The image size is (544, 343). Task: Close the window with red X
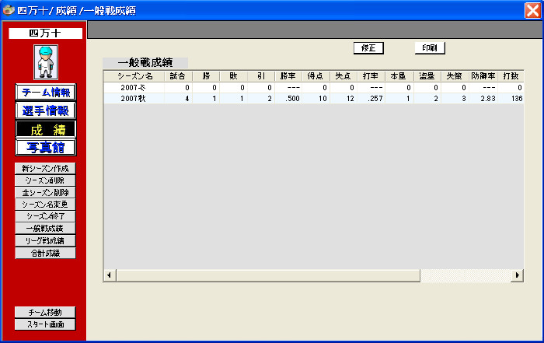click(x=532, y=10)
